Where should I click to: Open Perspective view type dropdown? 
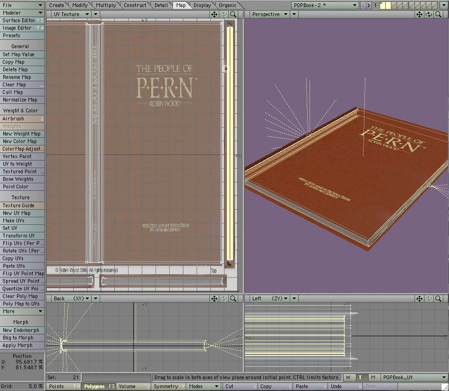(x=269, y=14)
